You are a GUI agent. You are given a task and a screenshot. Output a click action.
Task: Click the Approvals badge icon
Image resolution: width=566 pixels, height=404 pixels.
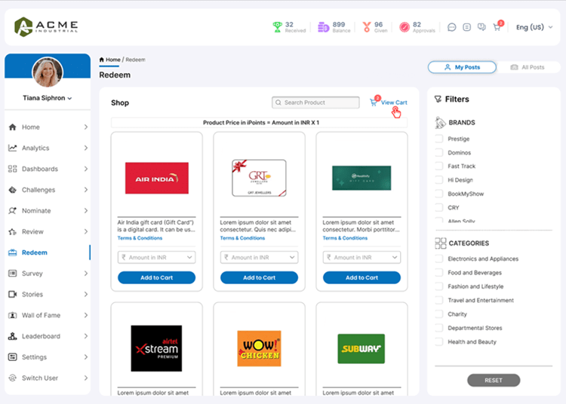tap(405, 26)
